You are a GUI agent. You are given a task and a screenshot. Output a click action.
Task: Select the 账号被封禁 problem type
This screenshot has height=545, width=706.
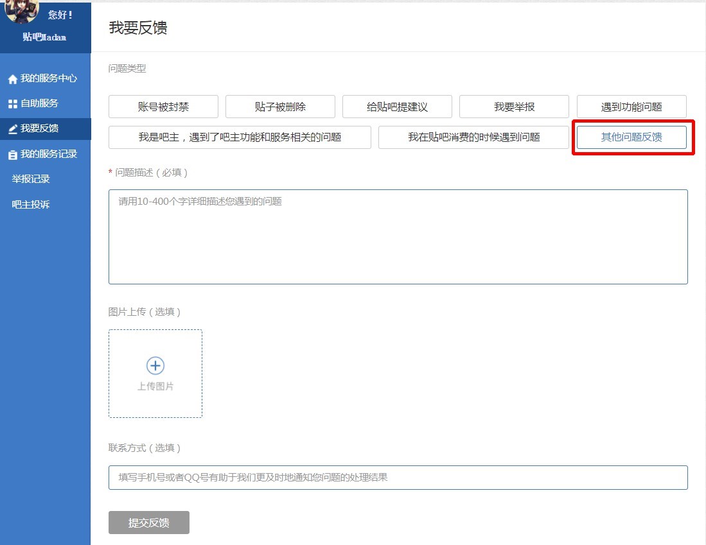point(163,107)
